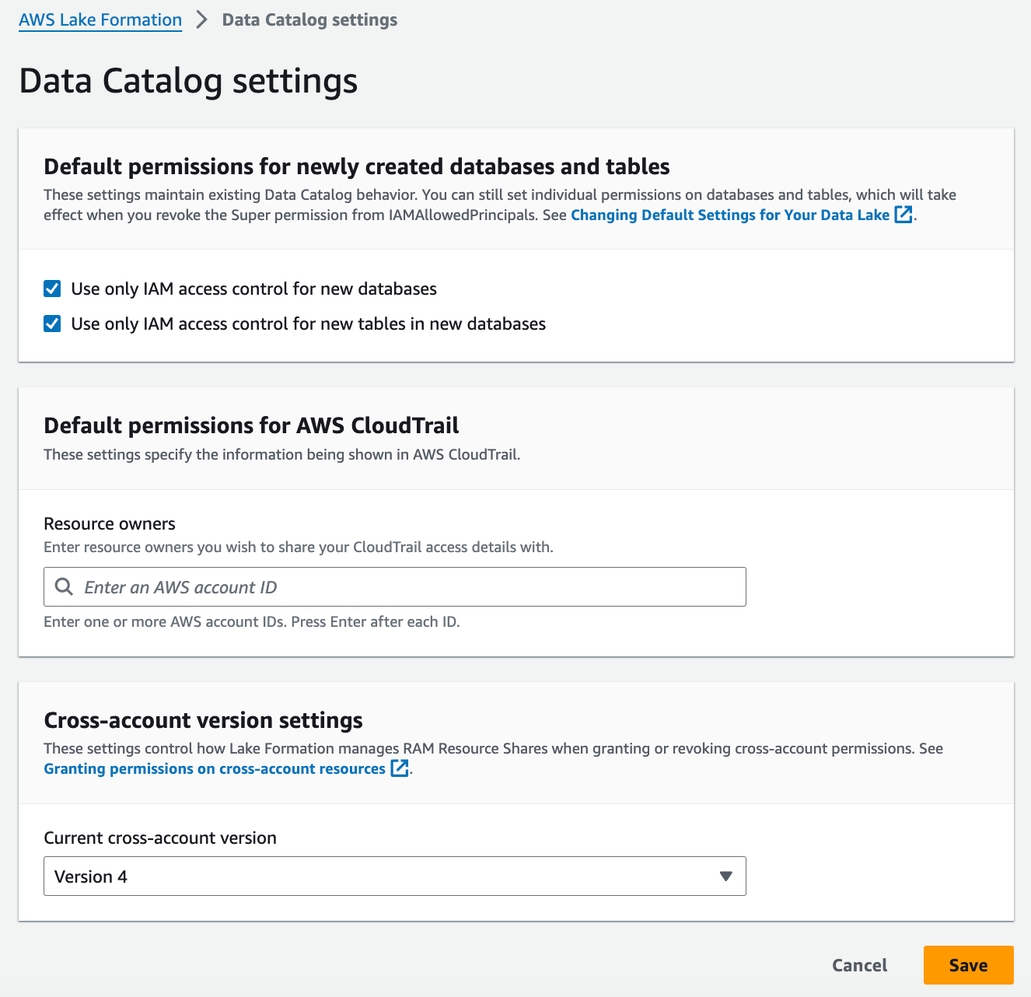
Task: Open Changing Default Settings for Your Data Lake
Action: (x=730, y=215)
